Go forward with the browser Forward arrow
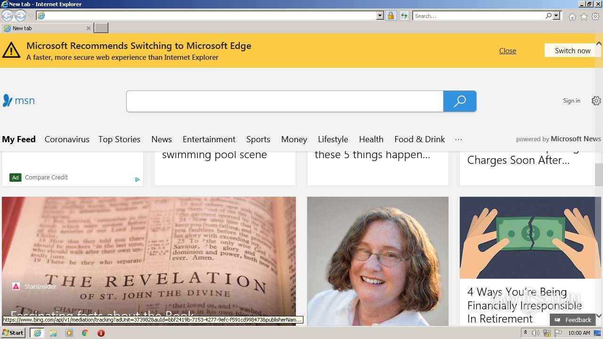Viewport: 603px width, 339px height. (20, 16)
